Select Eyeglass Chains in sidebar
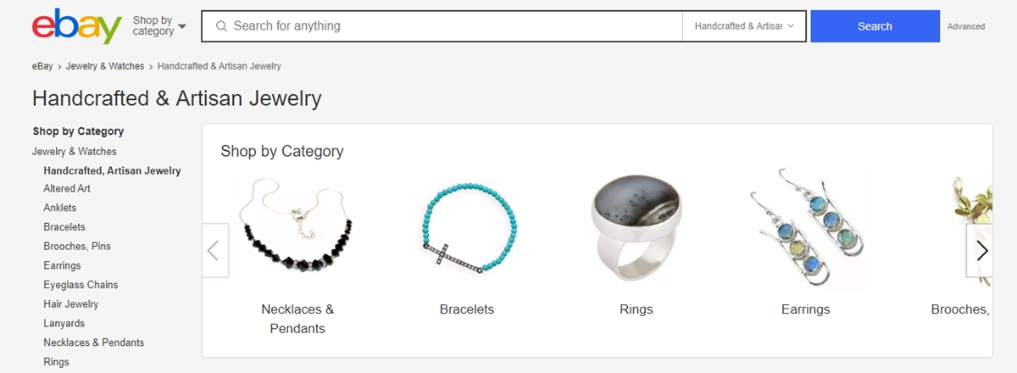 pyautogui.click(x=81, y=285)
